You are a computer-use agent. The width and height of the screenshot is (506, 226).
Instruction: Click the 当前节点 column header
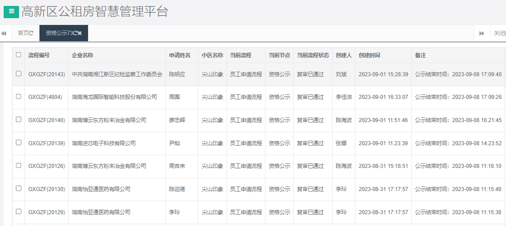click(x=280, y=55)
